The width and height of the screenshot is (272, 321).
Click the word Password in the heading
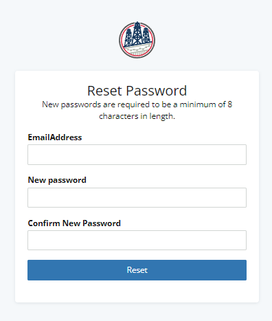pos(157,91)
